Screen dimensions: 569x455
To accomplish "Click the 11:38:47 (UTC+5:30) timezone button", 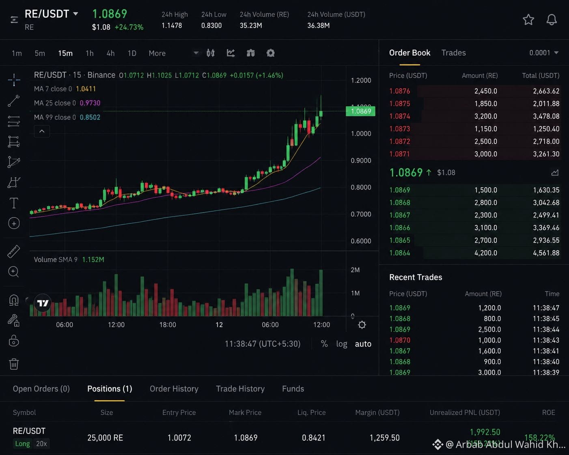I will click(x=263, y=344).
